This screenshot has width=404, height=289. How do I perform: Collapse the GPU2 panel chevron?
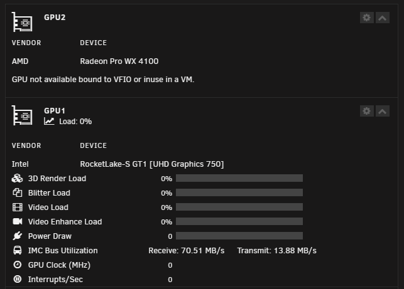[383, 18]
